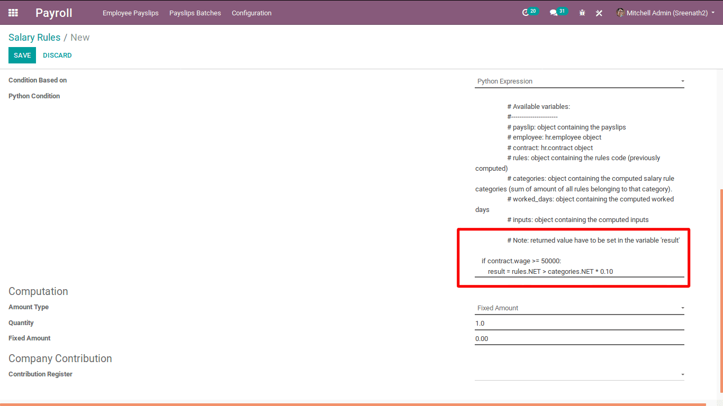
Task: Click the Computation section heading
Action: 38,291
